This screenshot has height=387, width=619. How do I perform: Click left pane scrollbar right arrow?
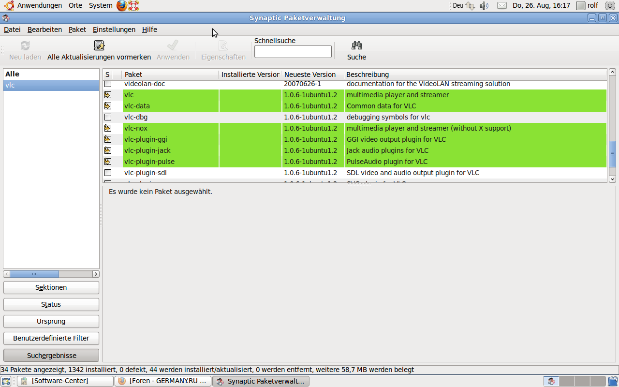96,274
